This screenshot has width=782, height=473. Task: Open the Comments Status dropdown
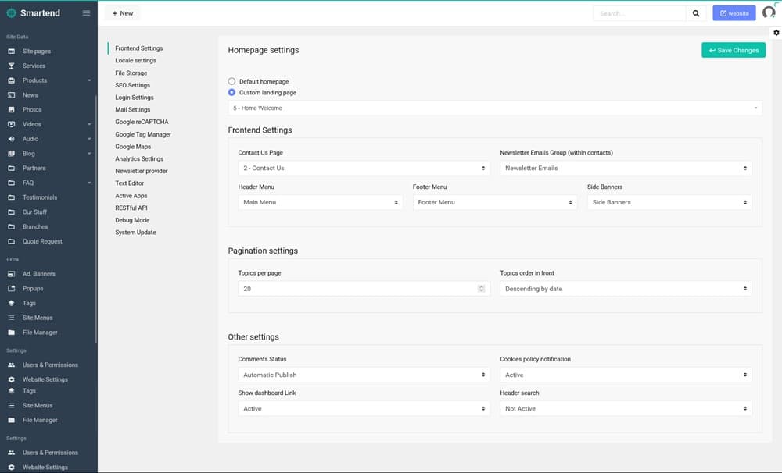pyautogui.click(x=364, y=375)
